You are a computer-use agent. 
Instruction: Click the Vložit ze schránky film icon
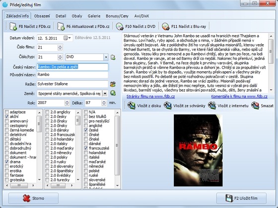click(x=168, y=105)
